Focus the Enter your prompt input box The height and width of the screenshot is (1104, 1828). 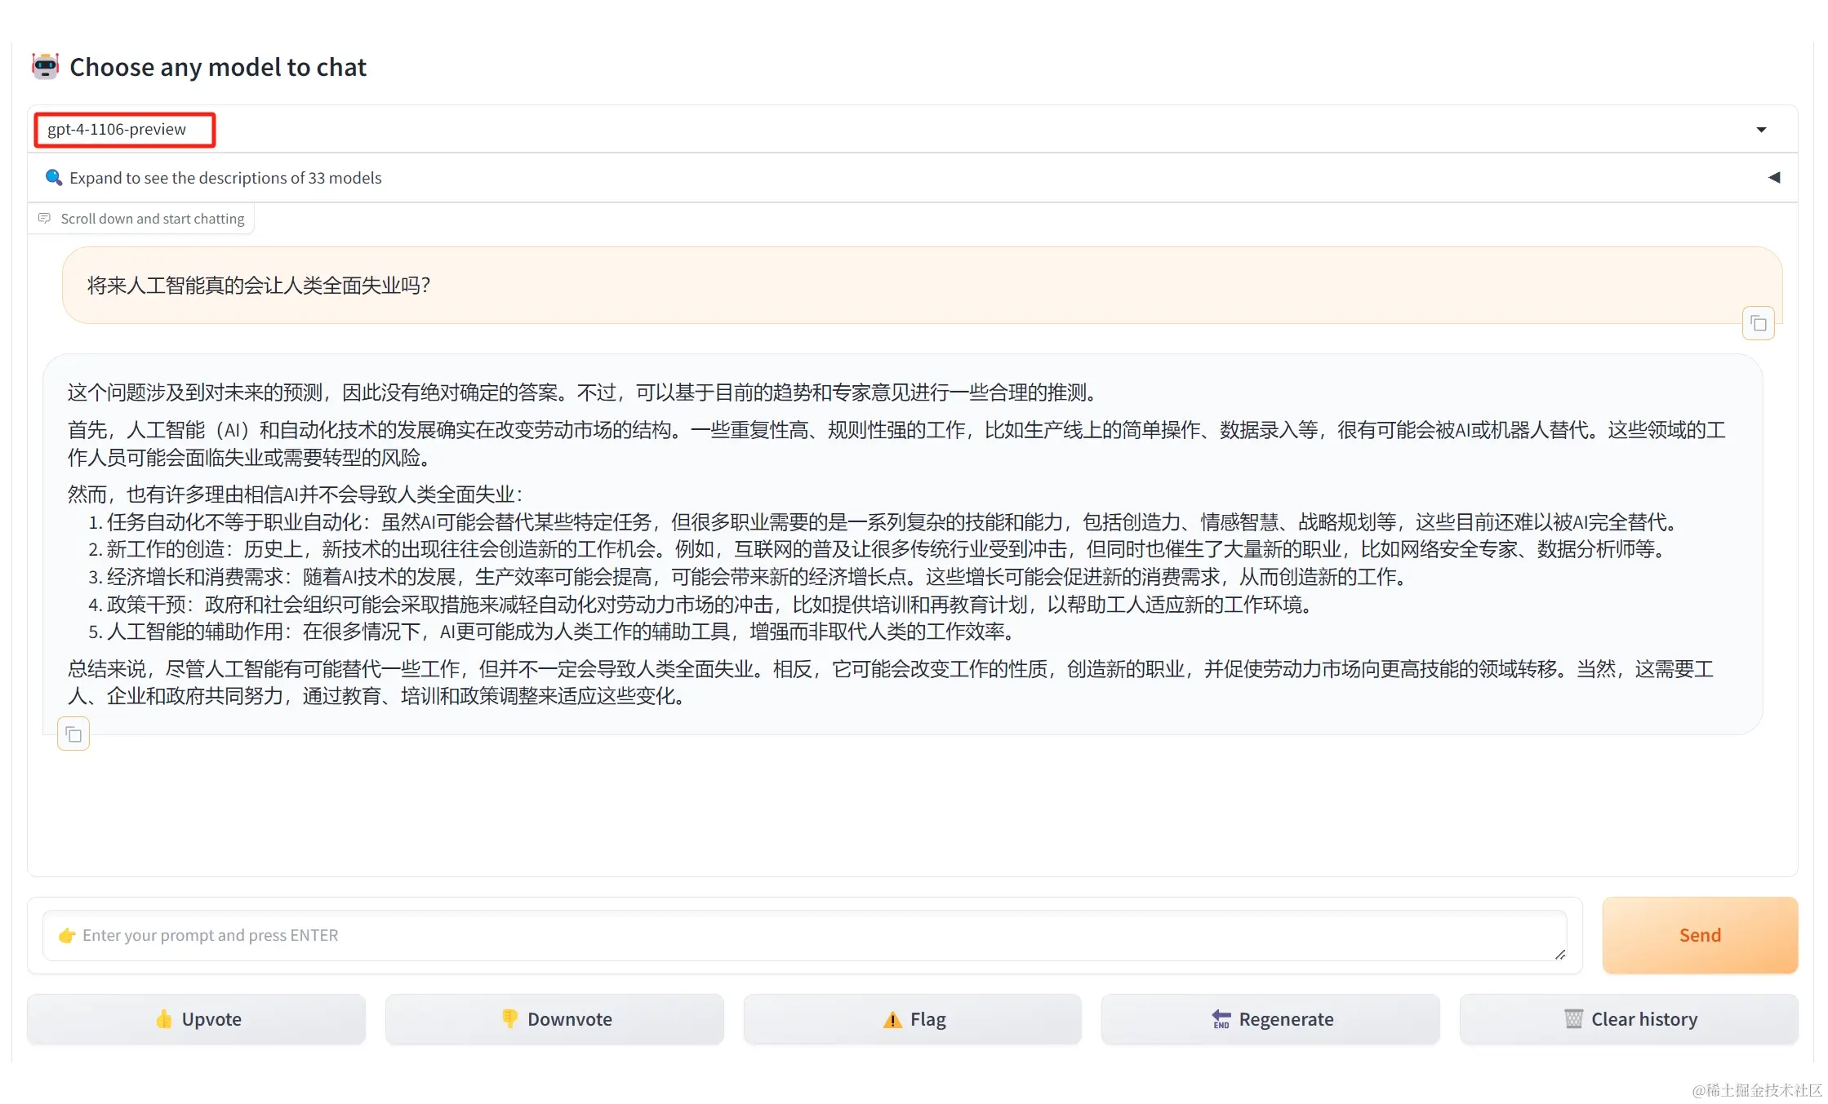(804, 935)
